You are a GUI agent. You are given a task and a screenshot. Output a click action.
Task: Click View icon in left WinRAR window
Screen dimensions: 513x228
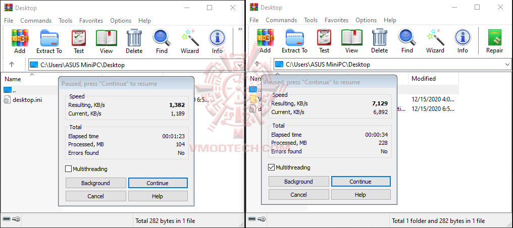pos(107,38)
